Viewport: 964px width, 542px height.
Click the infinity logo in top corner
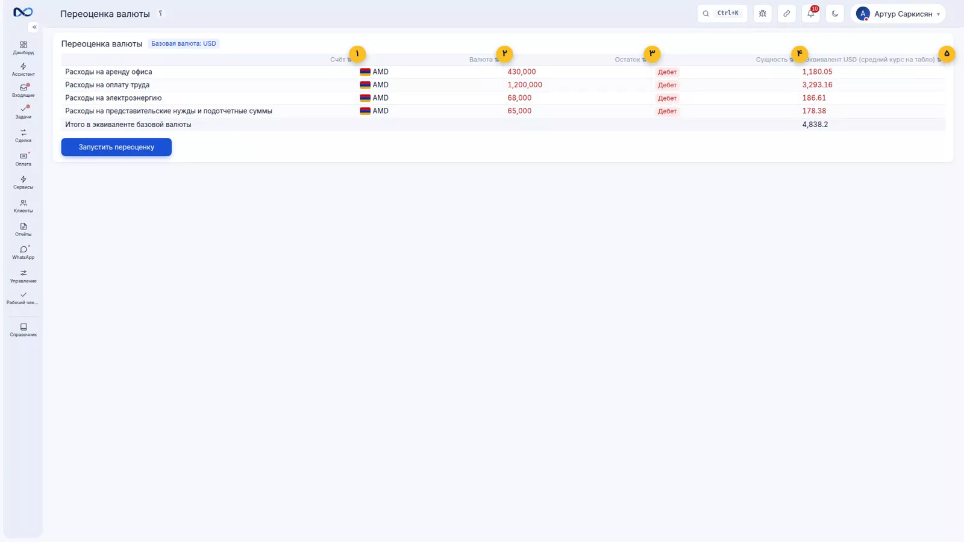click(x=23, y=12)
